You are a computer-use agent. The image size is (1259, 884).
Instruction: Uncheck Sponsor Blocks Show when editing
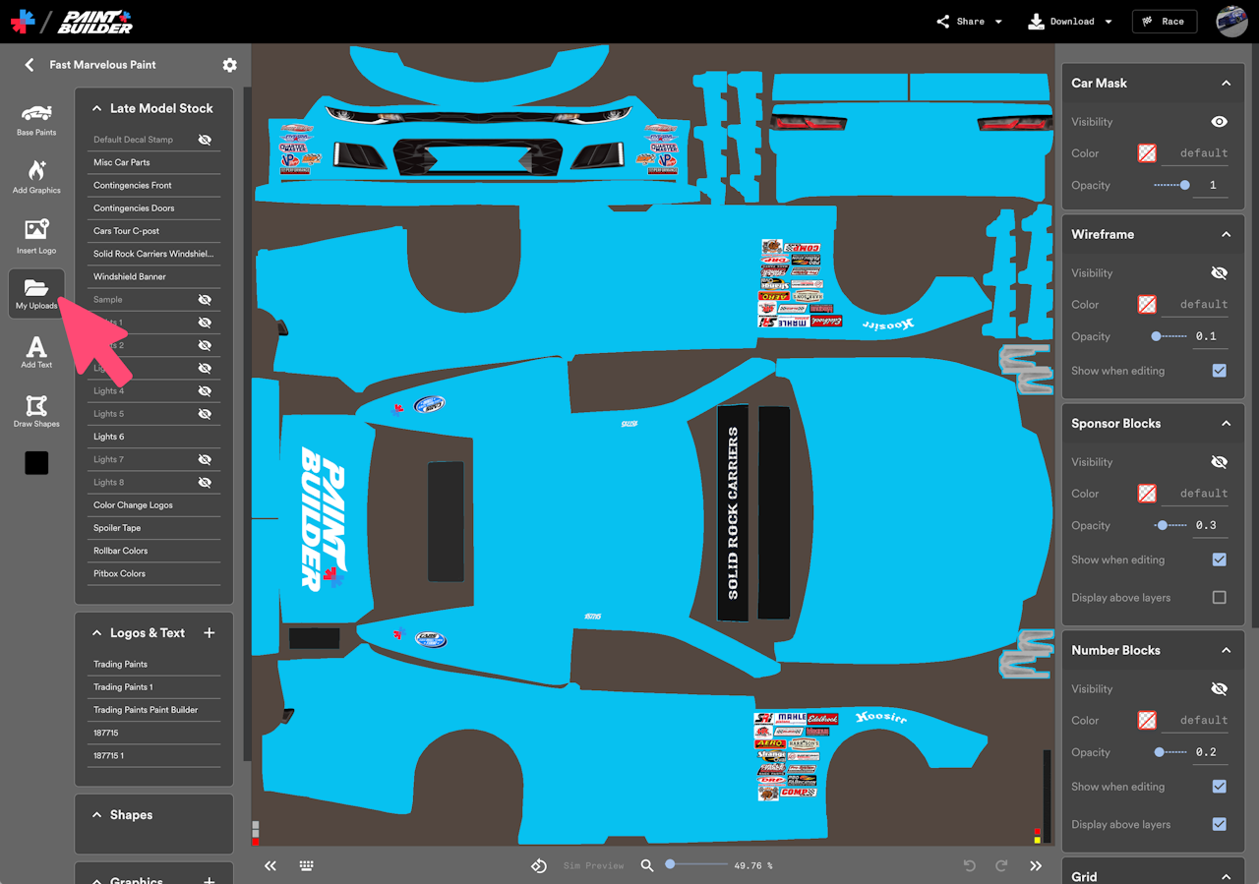[1220, 560]
